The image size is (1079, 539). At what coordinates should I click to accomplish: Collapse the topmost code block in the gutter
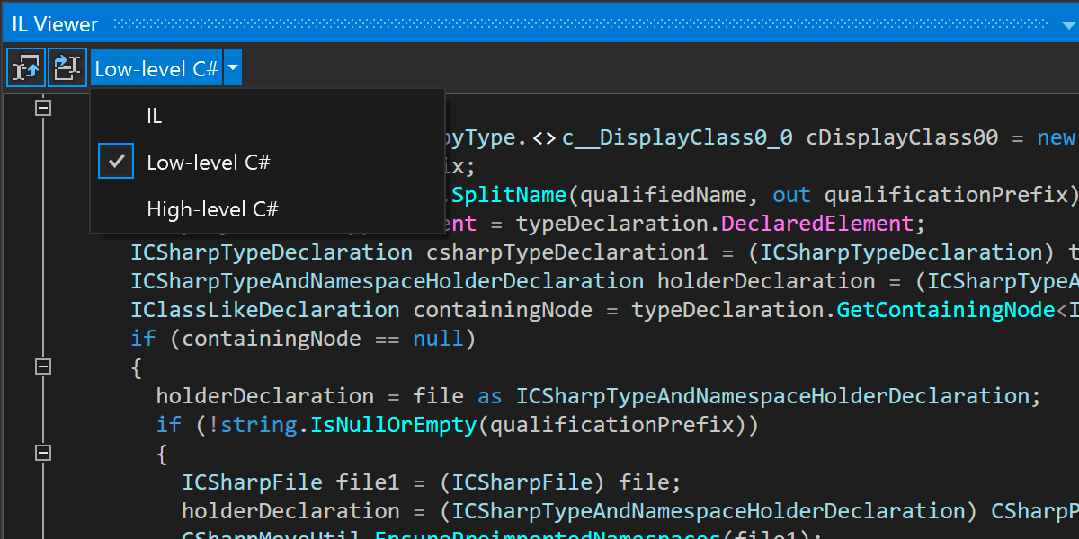42,108
